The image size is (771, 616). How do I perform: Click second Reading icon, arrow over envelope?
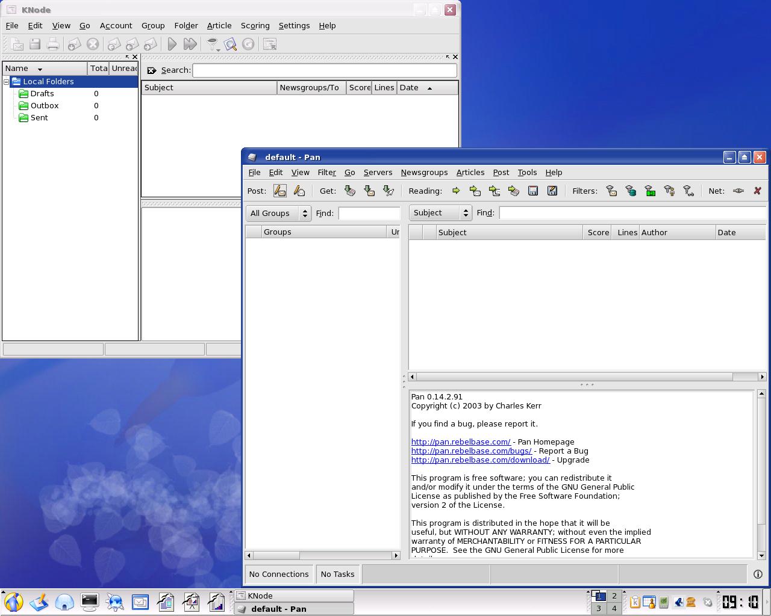coord(475,191)
